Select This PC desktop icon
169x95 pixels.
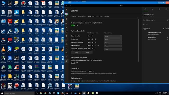3,4
